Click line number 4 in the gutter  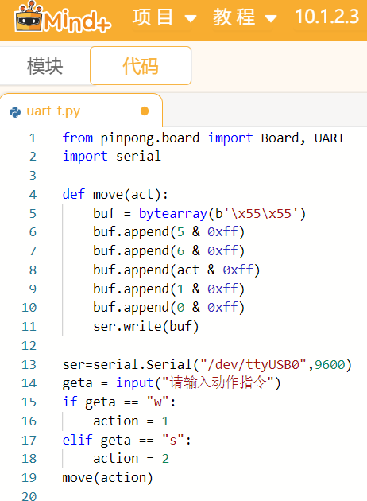pos(33,195)
